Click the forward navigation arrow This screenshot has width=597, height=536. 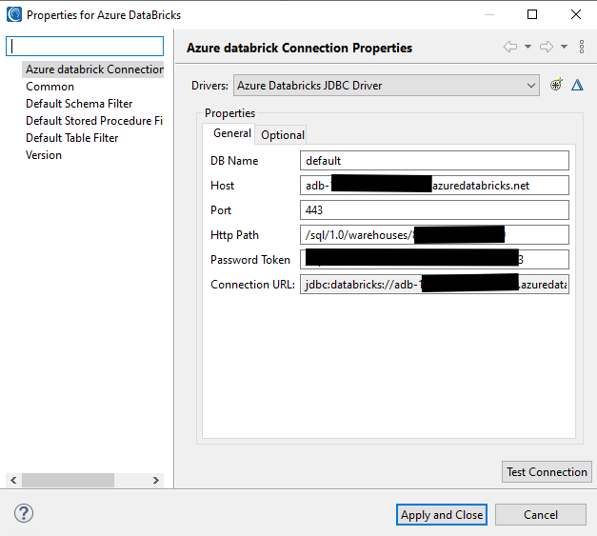(547, 47)
